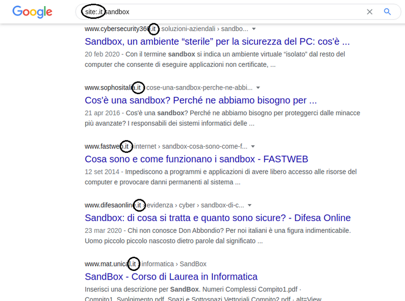This screenshot has width=405, height=301.
Task: Open "Sandbox, un ambiente sterile" result title
Action: coord(217,42)
